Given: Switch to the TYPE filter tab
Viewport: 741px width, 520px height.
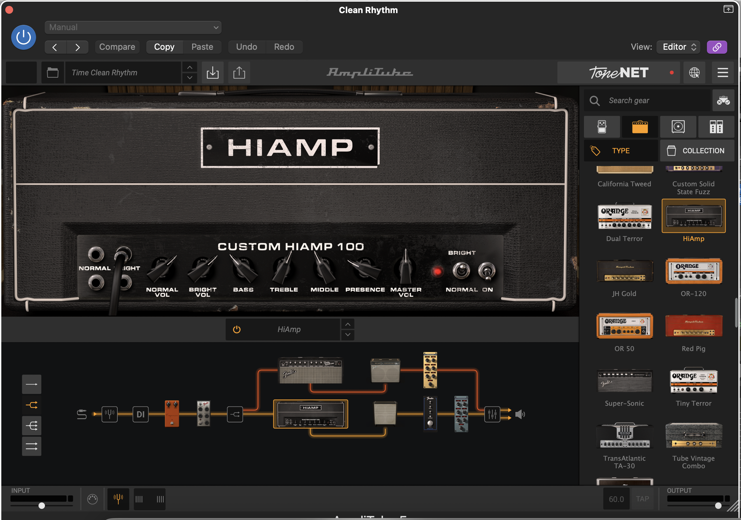Looking at the screenshot, I should 621,151.
